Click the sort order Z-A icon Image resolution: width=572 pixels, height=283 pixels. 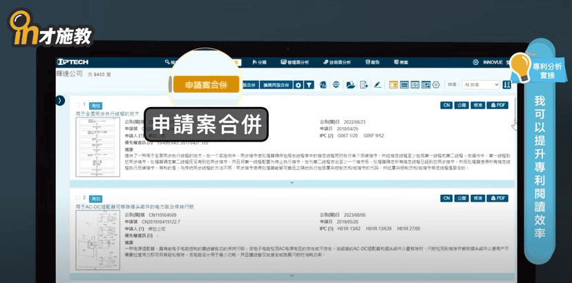point(507,85)
